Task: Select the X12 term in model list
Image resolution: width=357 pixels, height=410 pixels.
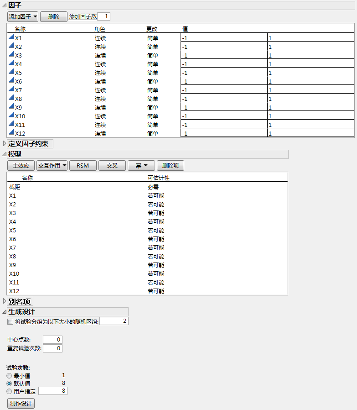Action: pos(147,291)
